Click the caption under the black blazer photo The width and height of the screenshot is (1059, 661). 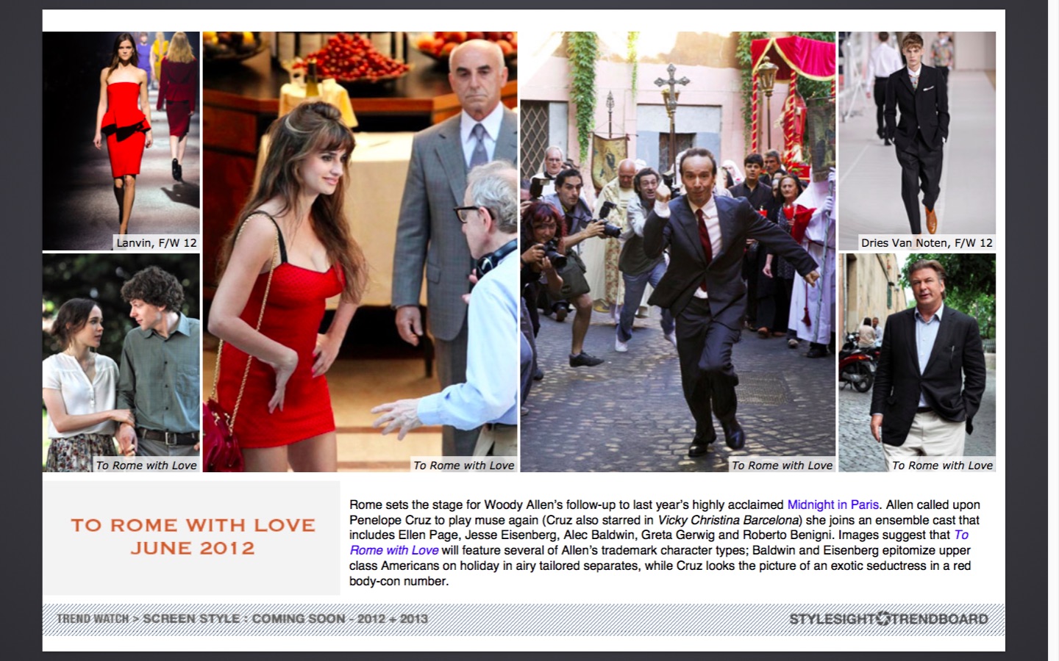coord(942,465)
